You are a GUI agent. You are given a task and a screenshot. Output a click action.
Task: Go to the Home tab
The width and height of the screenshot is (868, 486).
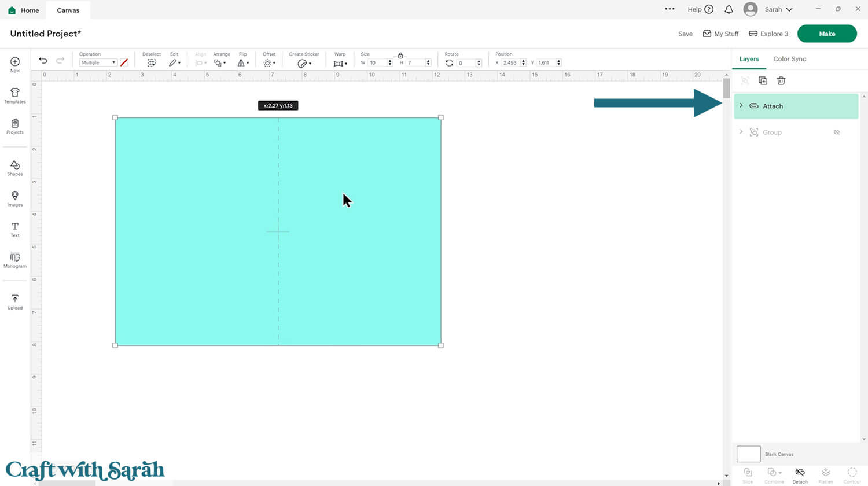pos(24,10)
